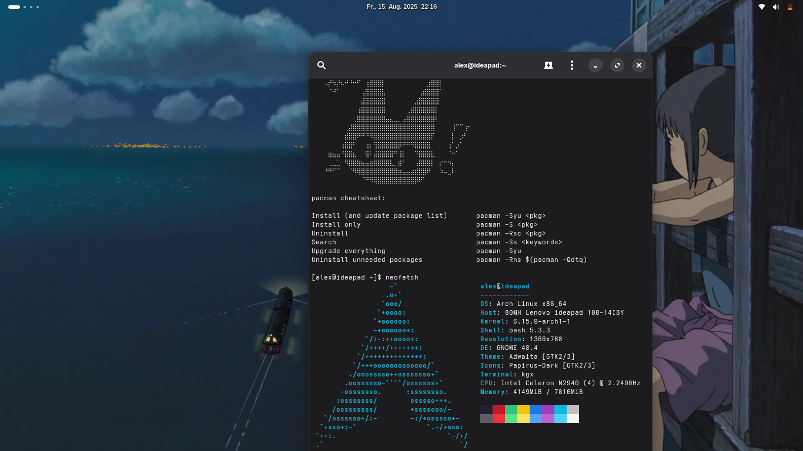803x451 pixels.
Task: Select the darkest black neofetch palette block
Action: [486, 409]
